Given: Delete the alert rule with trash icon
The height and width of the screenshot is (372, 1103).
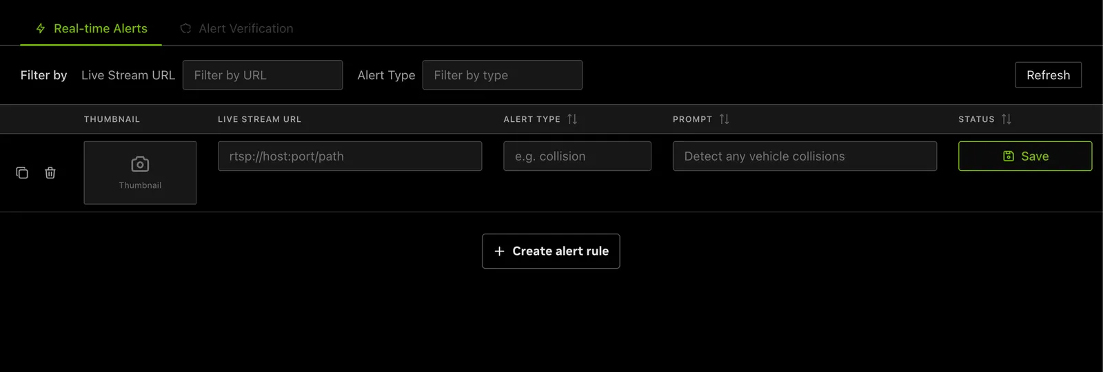Looking at the screenshot, I should 50,173.
